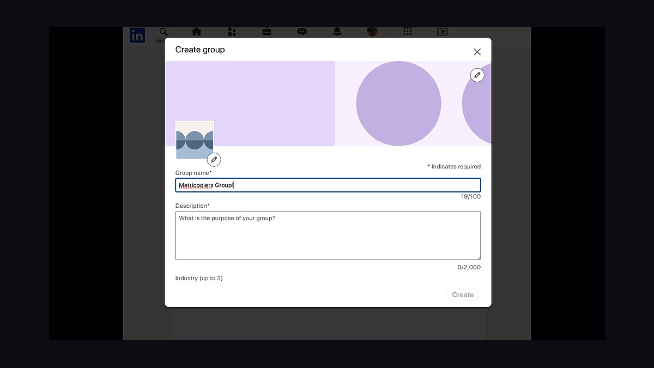The height and width of the screenshot is (368, 654).
Task: Open the Search icon in the navbar
Action: [x=163, y=33]
